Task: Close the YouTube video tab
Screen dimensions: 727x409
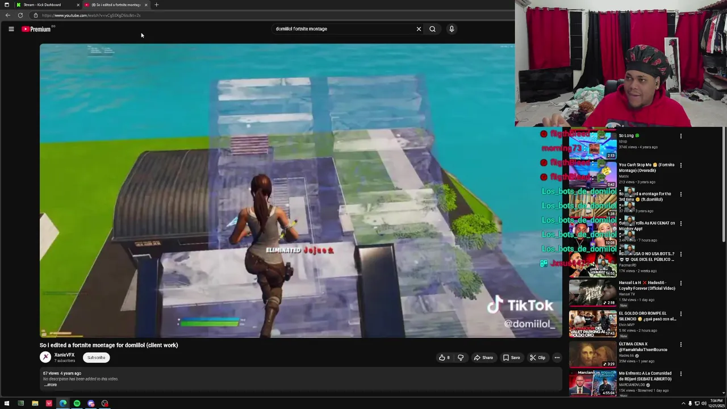Action: 146,5
